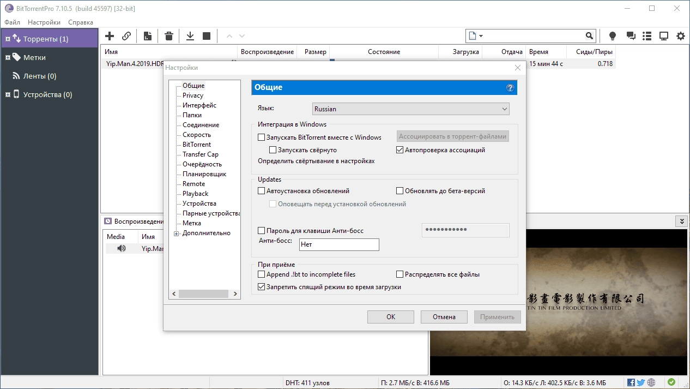Click the Create New Torrent file icon

147,36
